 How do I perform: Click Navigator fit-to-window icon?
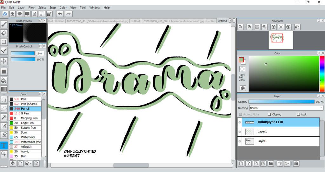(x=257, y=27)
